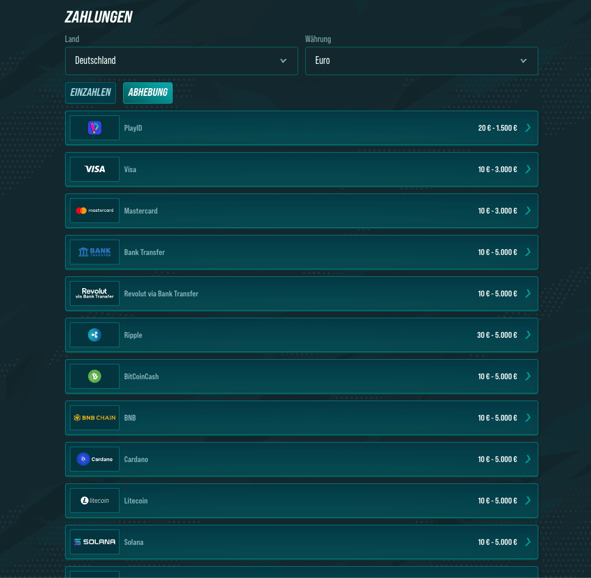Screen dimensions: 591x578
Task: Expand the PlayID row chevron arrow
Action: tap(528, 128)
